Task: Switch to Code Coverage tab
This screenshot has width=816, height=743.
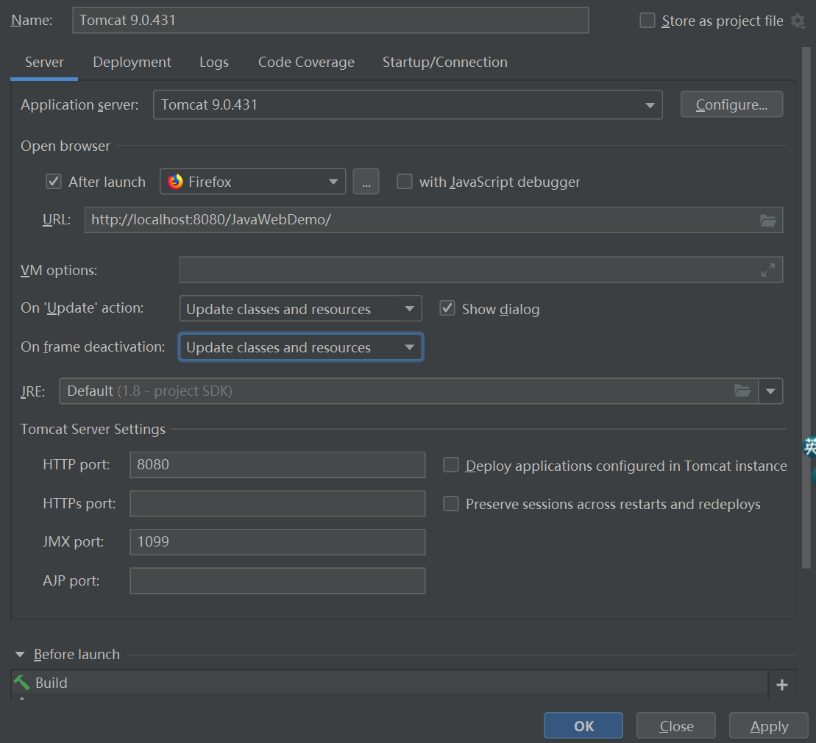Action: pyautogui.click(x=306, y=63)
